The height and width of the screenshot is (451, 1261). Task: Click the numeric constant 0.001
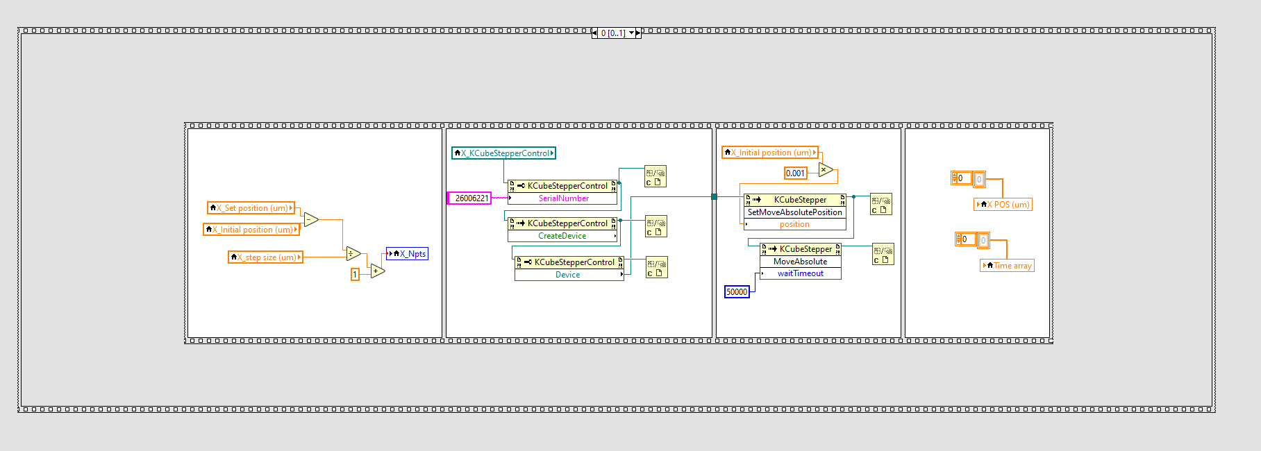click(x=796, y=173)
